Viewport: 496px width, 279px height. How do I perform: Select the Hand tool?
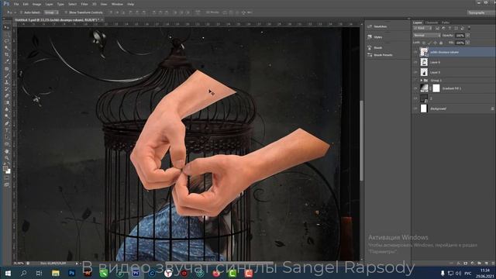coord(7,151)
